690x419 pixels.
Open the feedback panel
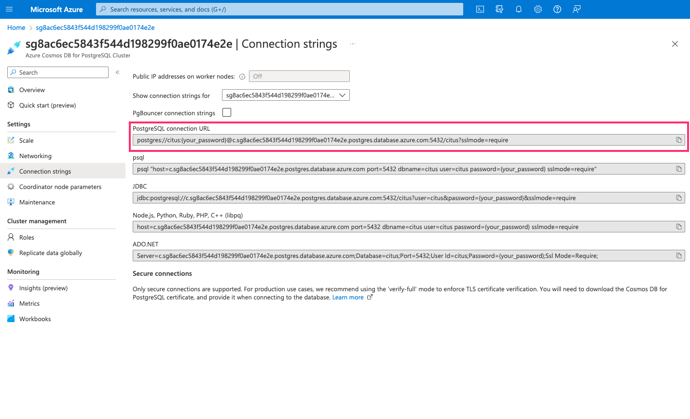tap(577, 9)
